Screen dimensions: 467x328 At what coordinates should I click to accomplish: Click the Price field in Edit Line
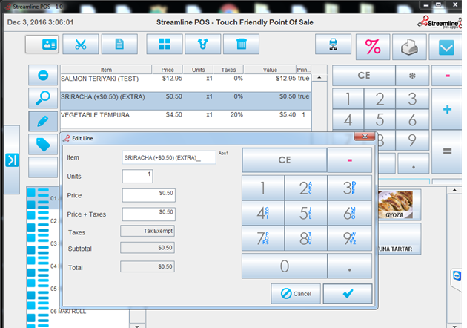click(x=148, y=195)
